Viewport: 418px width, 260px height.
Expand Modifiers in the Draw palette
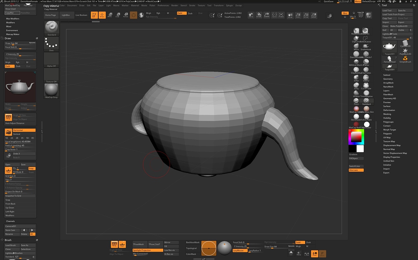point(10,216)
